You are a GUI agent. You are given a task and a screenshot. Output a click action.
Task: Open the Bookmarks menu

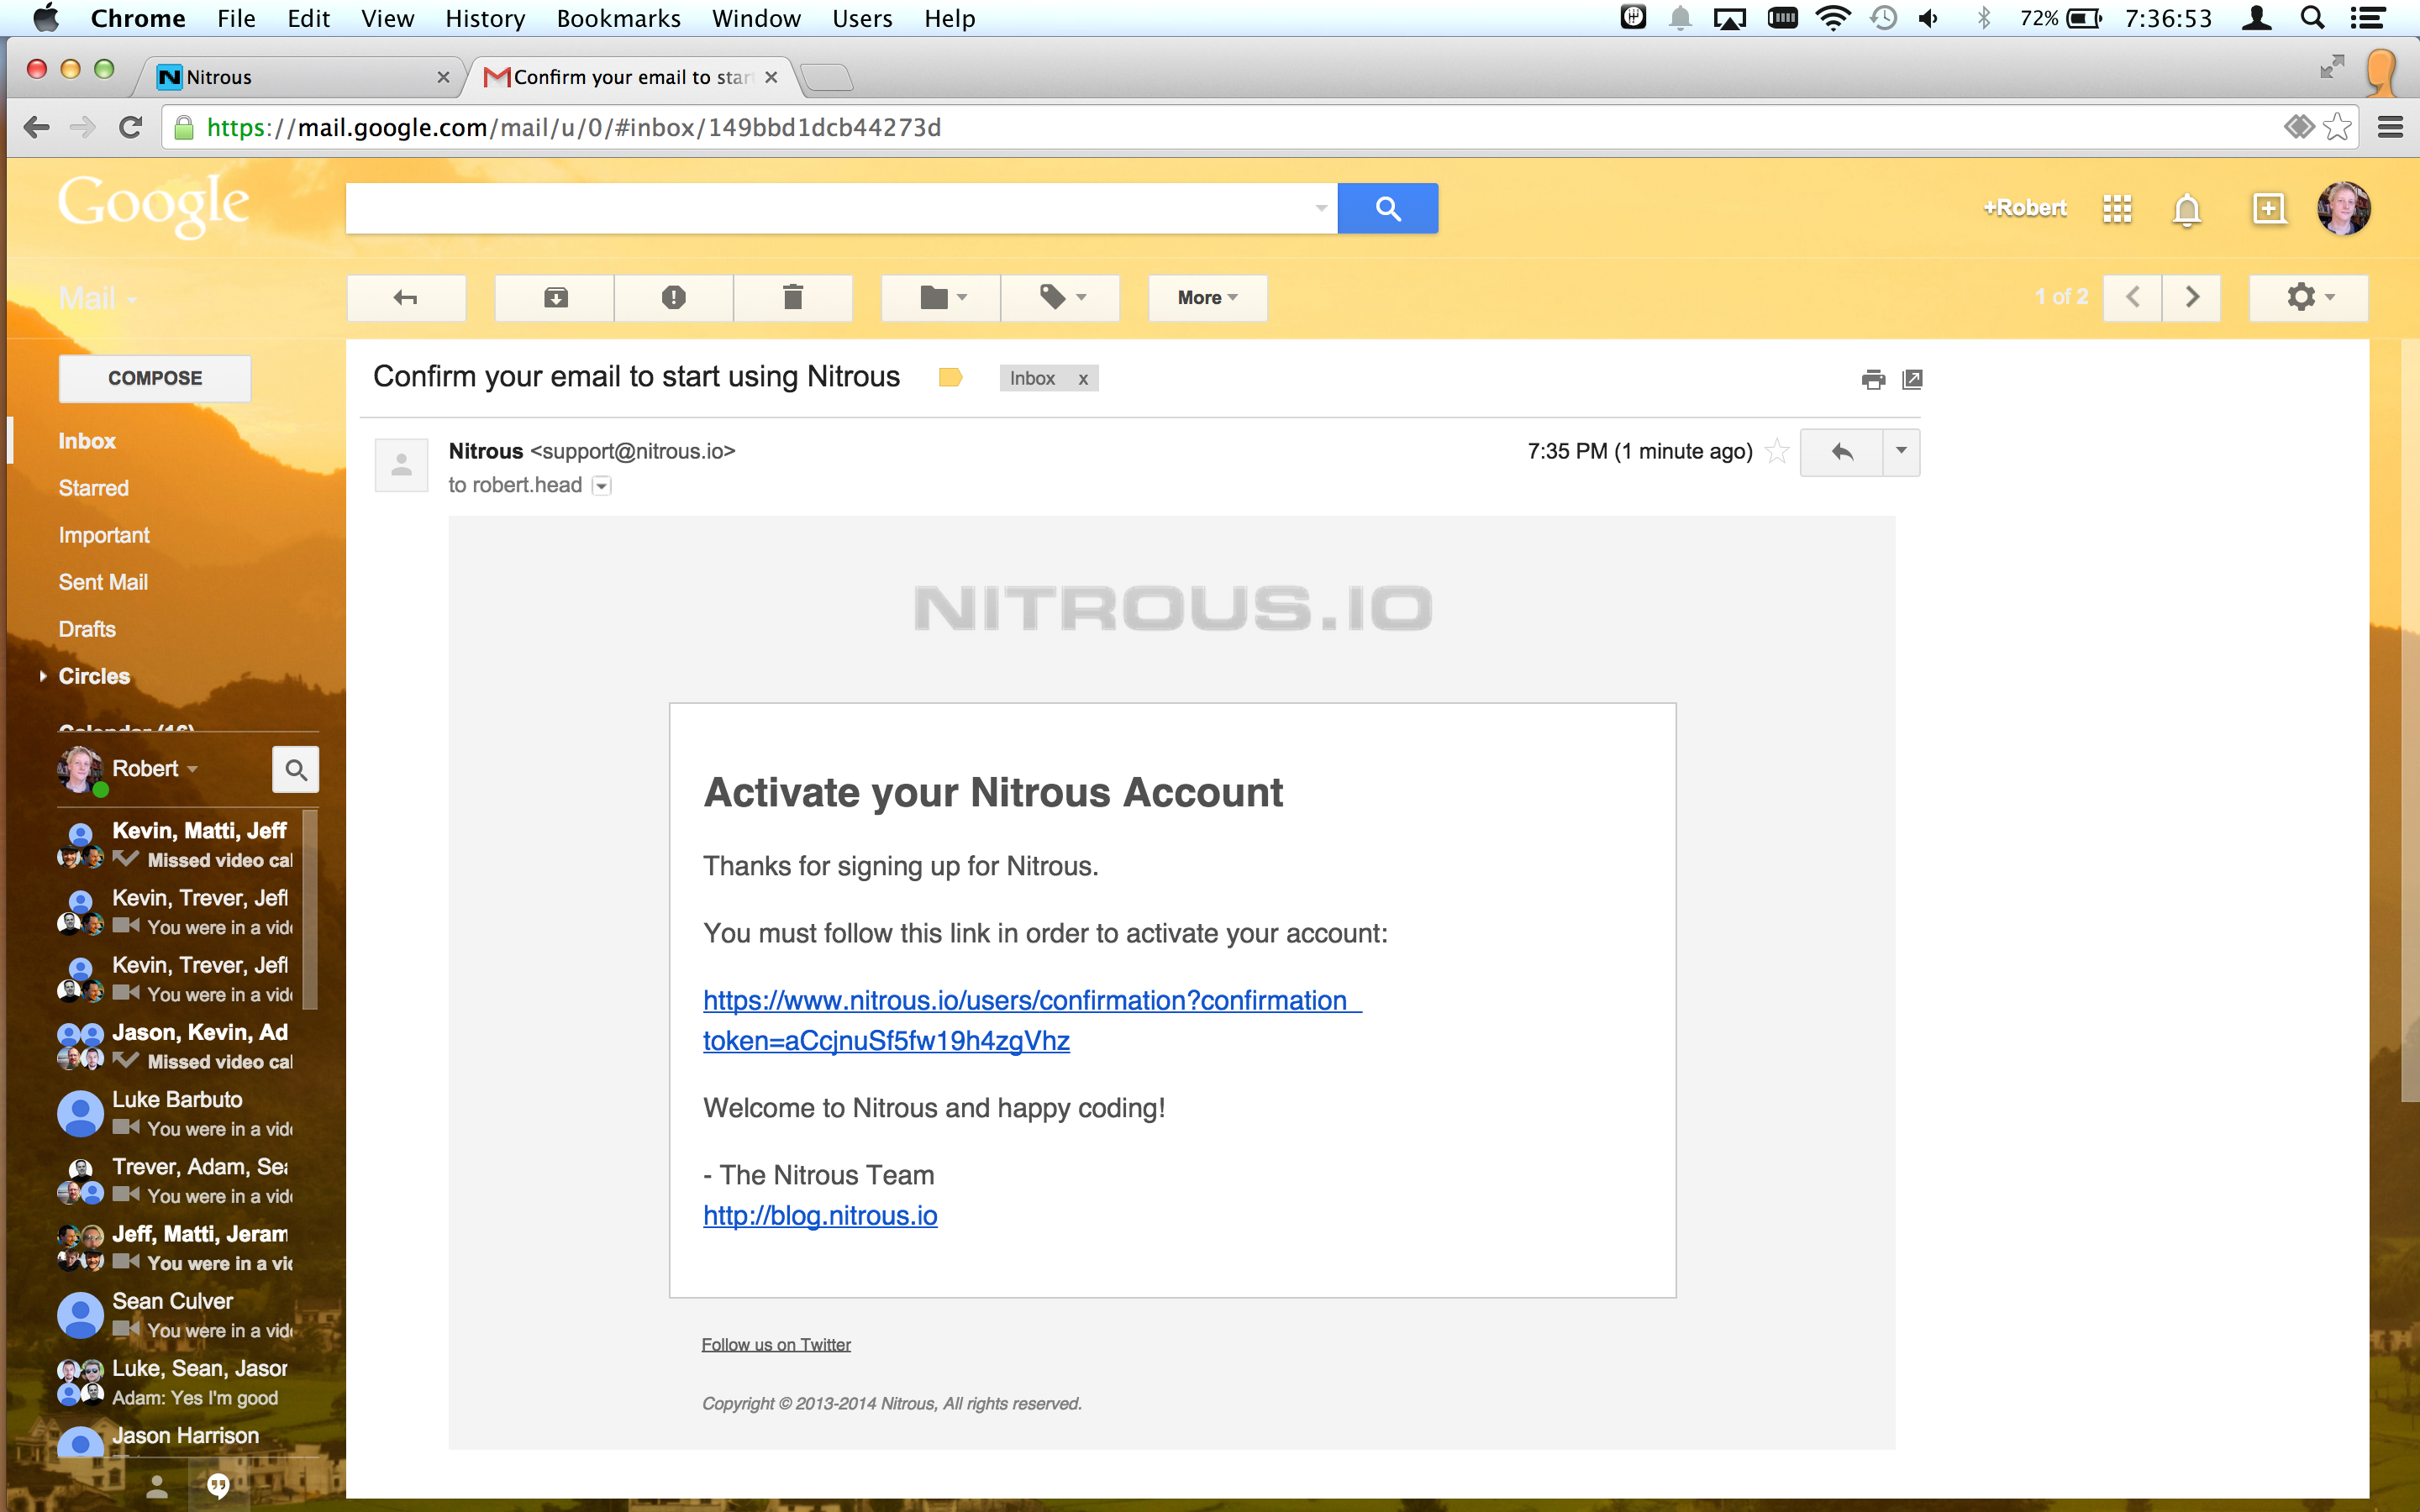pos(618,18)
